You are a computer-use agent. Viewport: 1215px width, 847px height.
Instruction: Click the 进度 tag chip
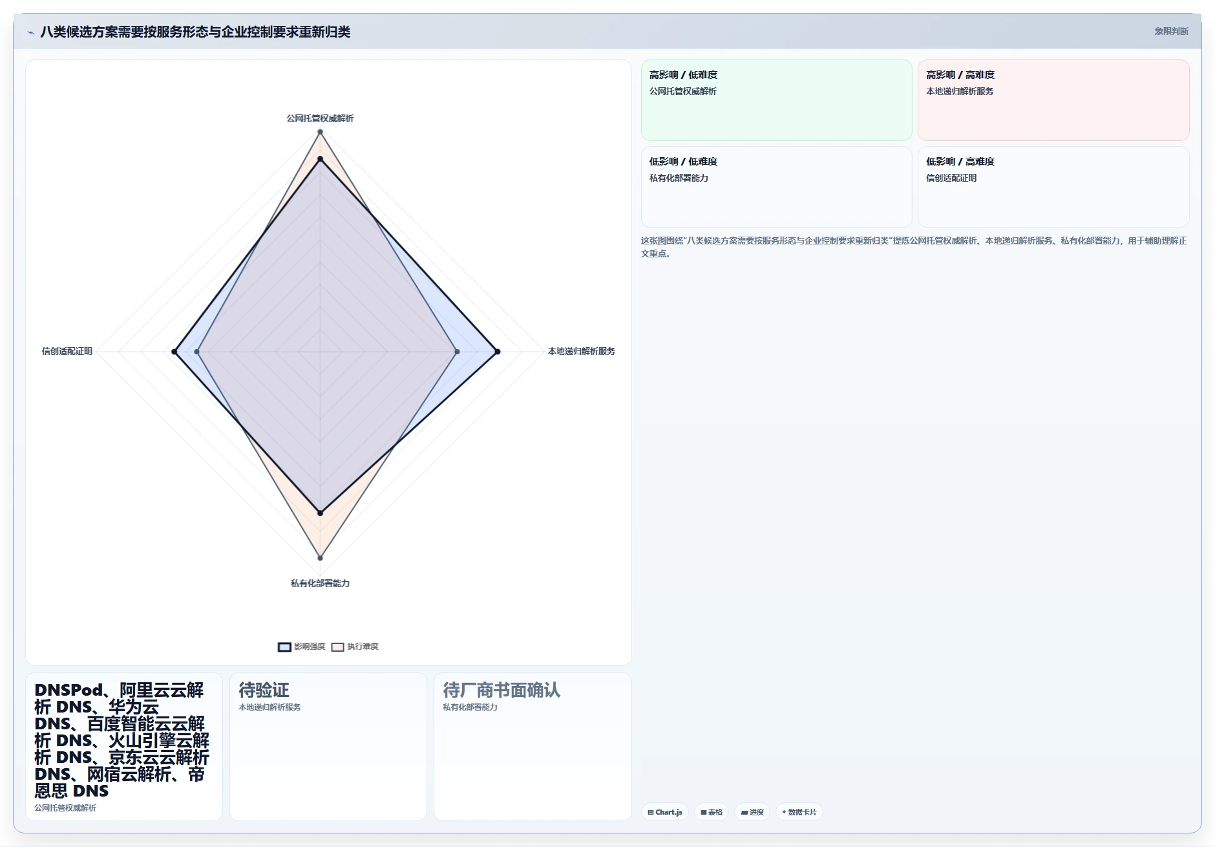pos(752,812)
